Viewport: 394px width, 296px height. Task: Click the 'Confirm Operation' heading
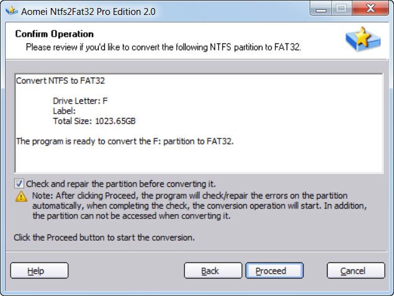pyautogui.click(x=55, y=34)
